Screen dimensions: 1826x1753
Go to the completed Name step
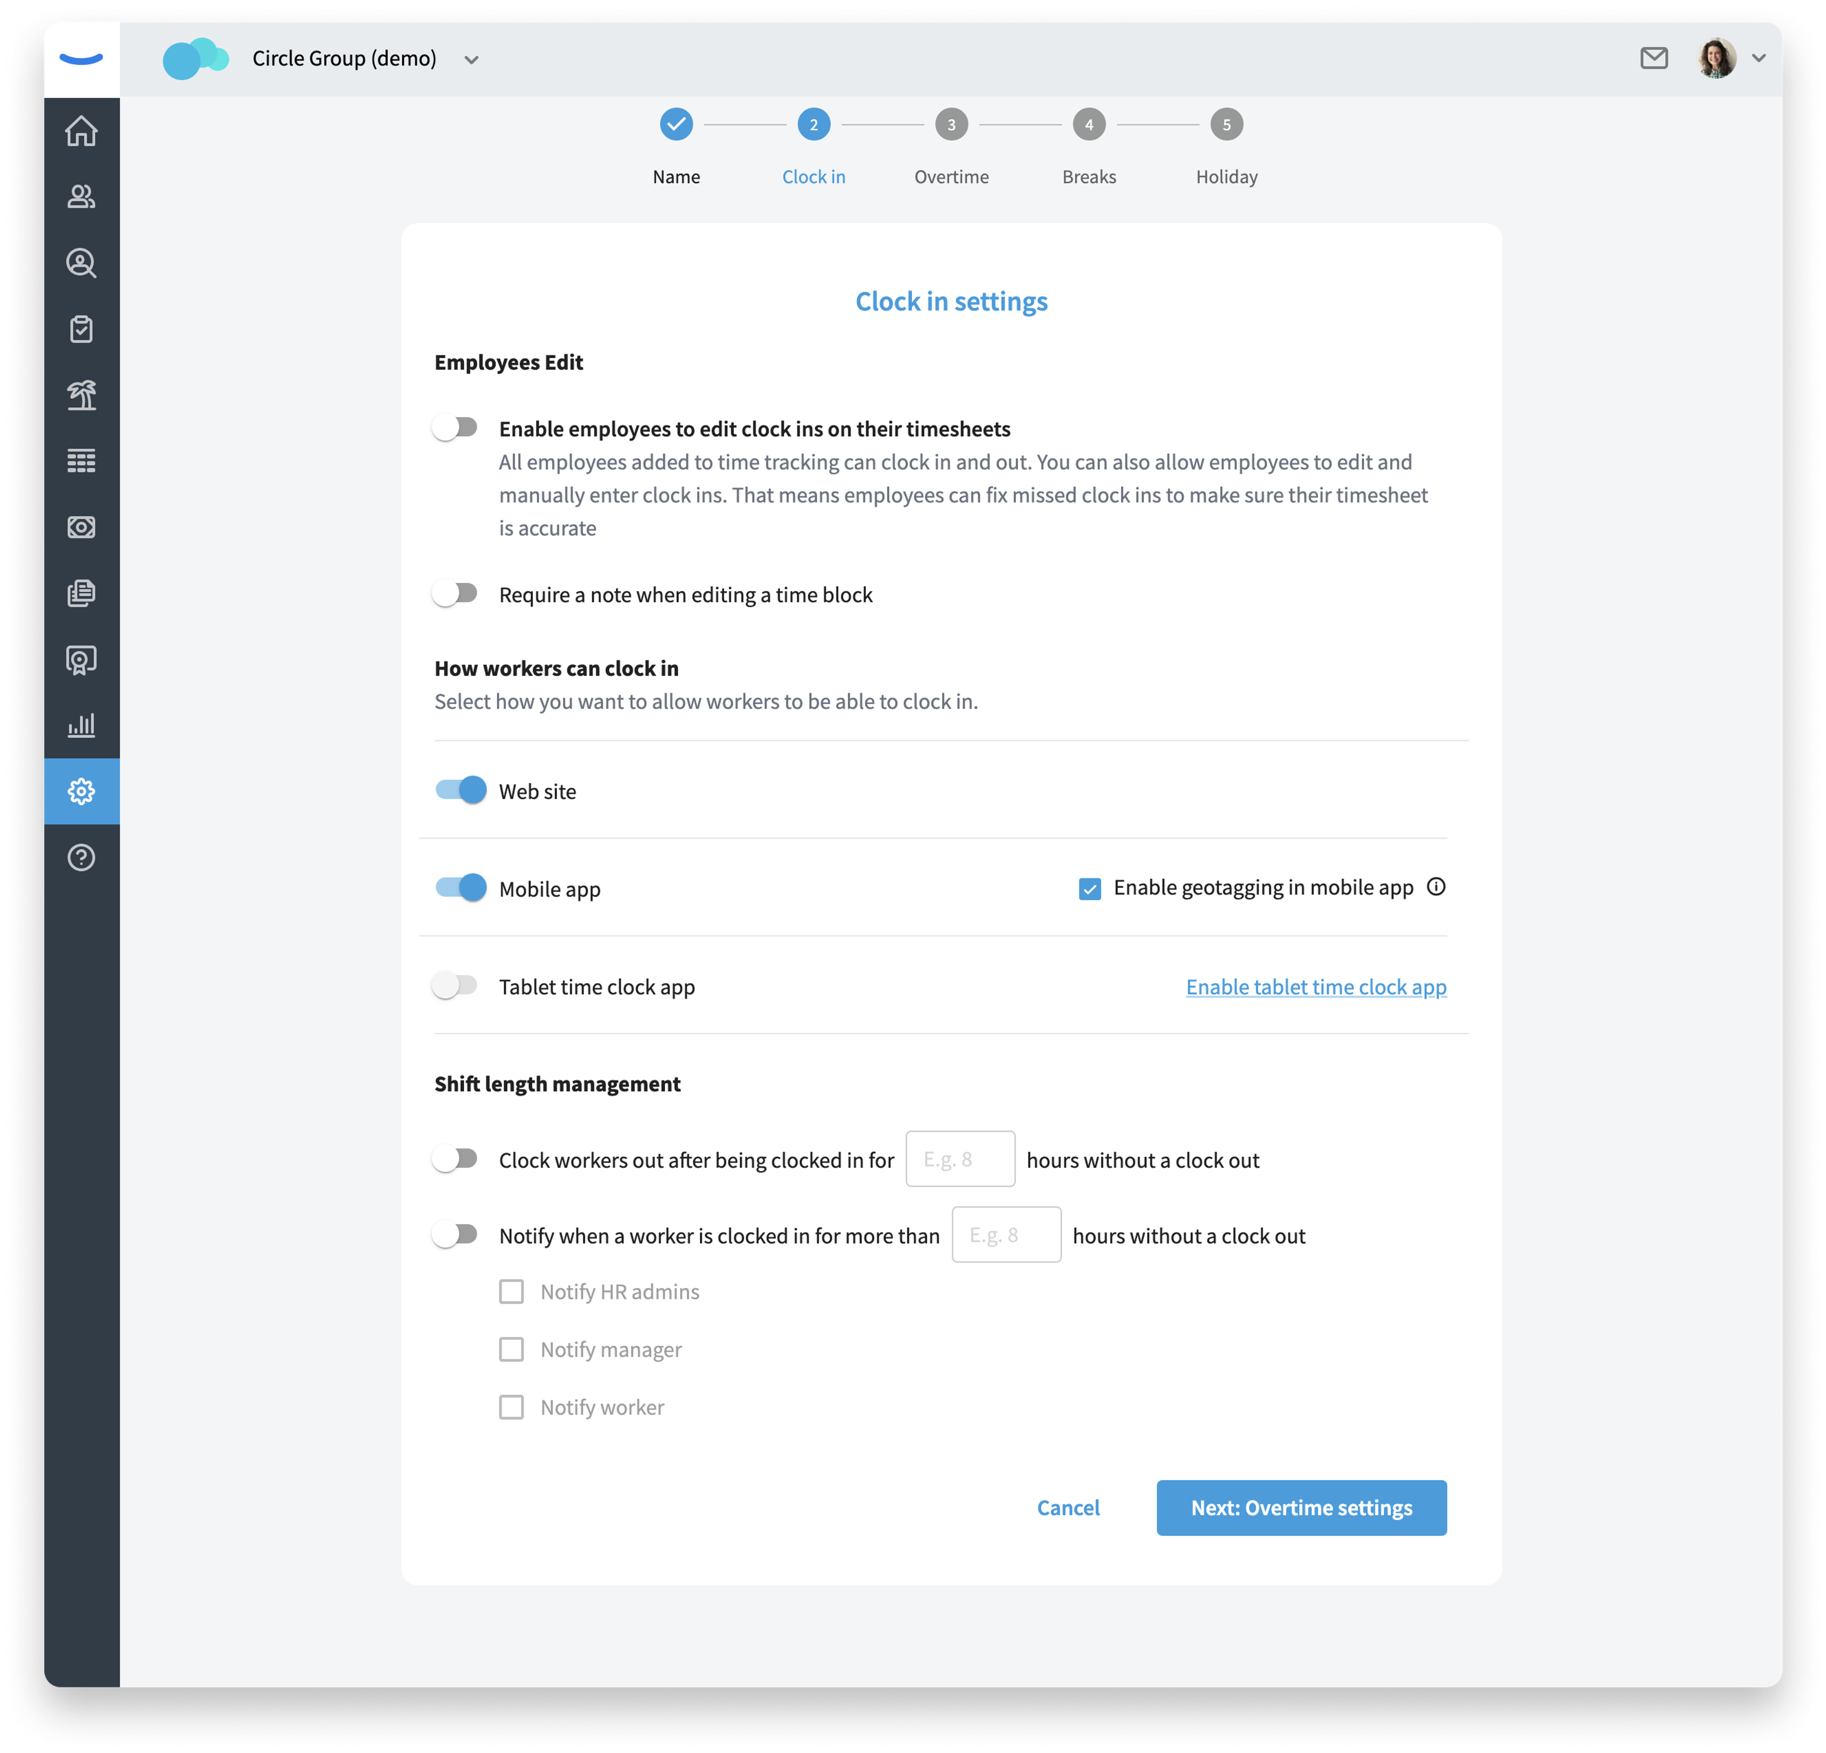pos(676,125)
